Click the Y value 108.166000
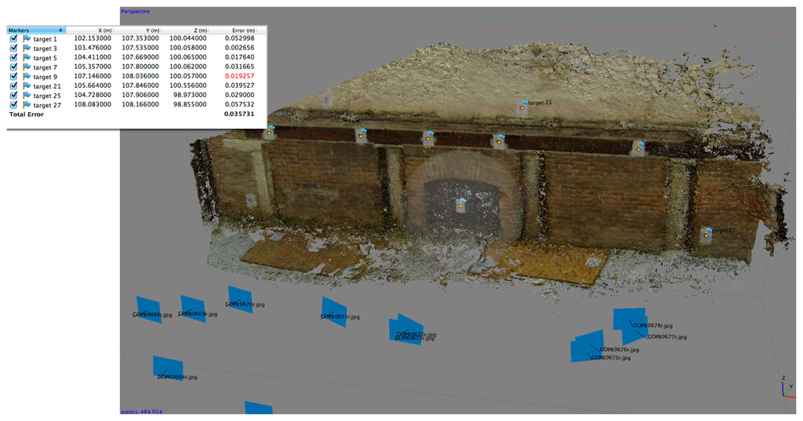The height and width of the screenshot is (421, 803). [140, 104]
